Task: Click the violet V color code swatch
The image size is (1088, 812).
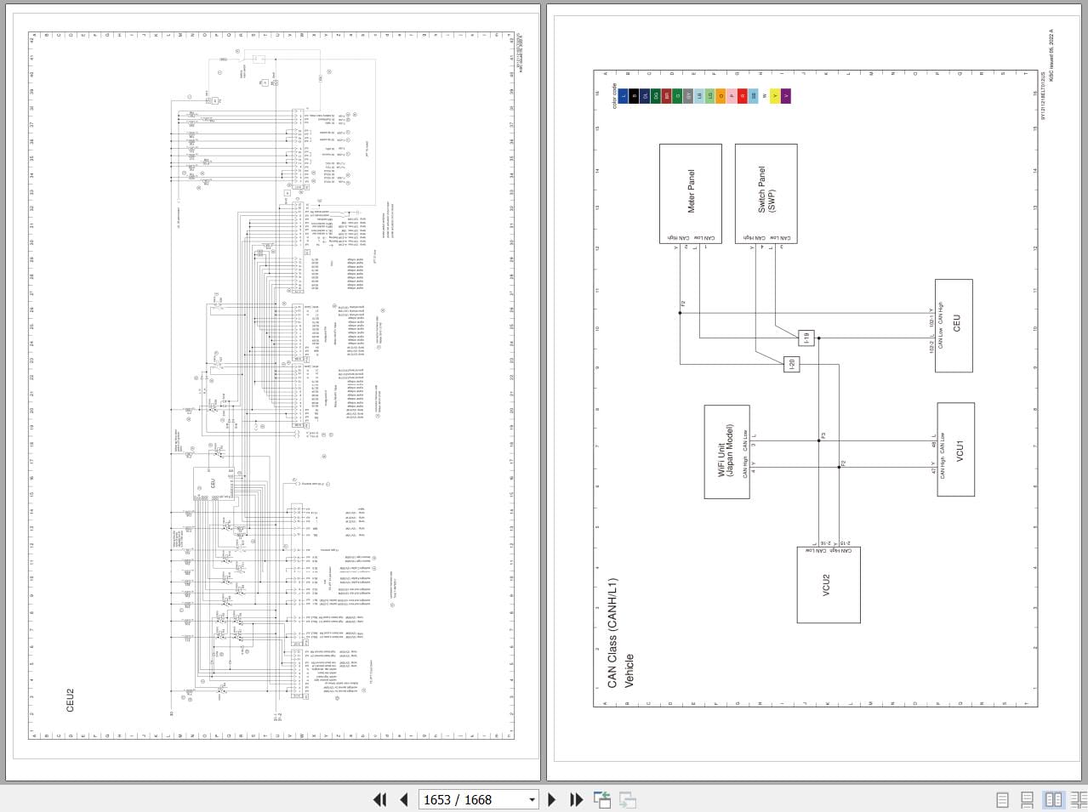Action: coord(785,96)
